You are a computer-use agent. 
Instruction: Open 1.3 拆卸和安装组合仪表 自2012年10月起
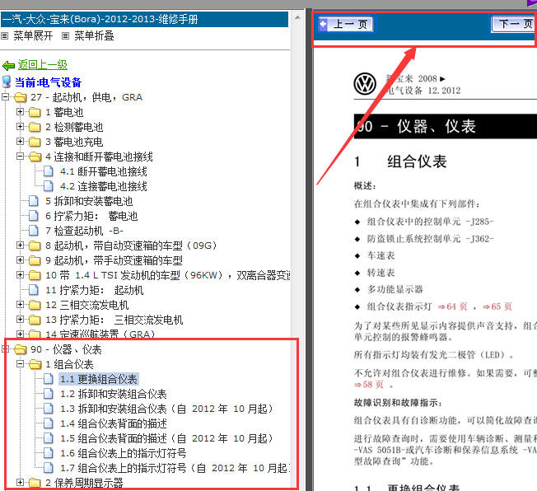[x=166, y=409]
